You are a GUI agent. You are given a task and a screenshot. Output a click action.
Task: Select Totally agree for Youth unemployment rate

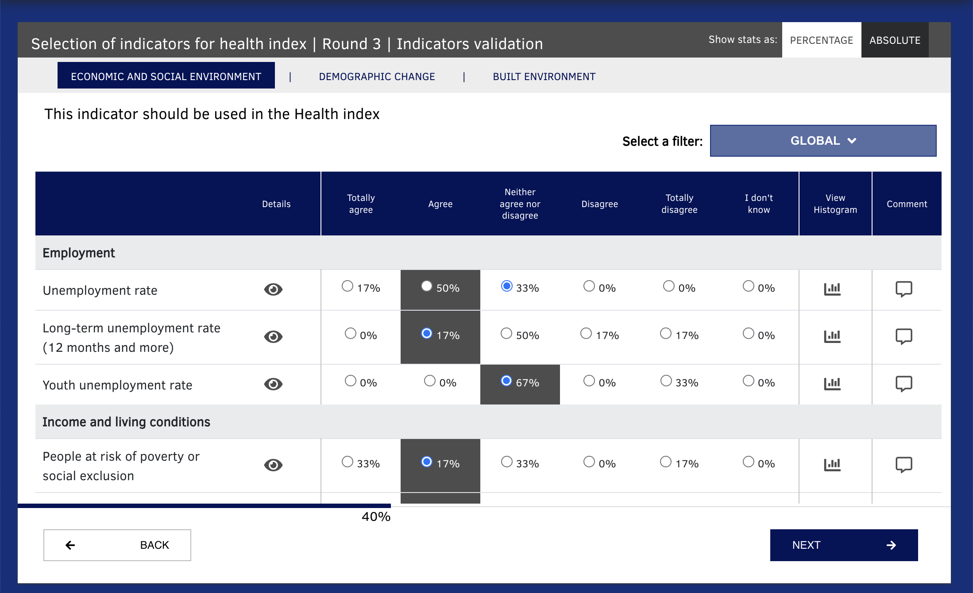[x=351, y=381]
